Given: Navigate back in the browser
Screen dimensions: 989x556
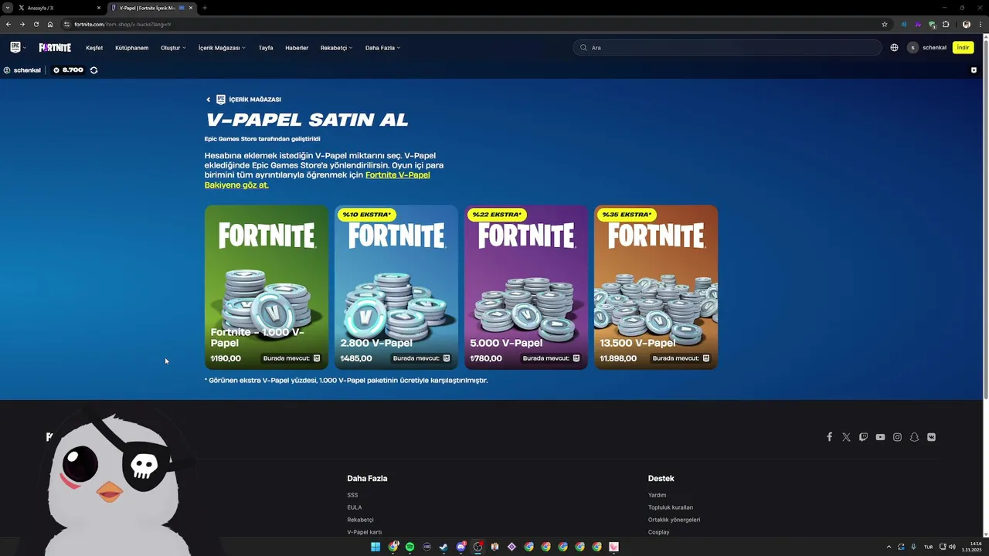Looking at the screenshot, I should click(x=8, y=24).
